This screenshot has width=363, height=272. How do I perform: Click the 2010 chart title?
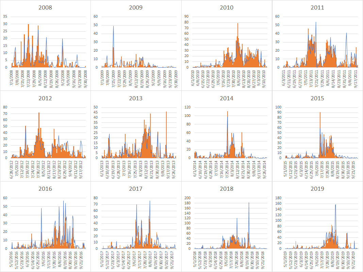[227, 7]
